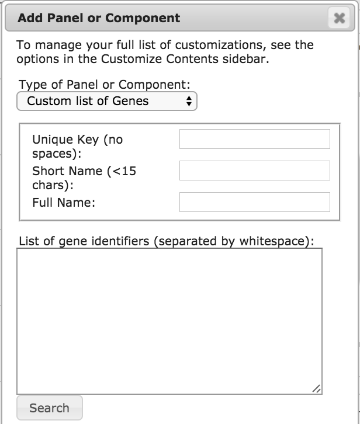Click into the Short Name text box
This screenshot has height=424, width=360.
(254, 171)
